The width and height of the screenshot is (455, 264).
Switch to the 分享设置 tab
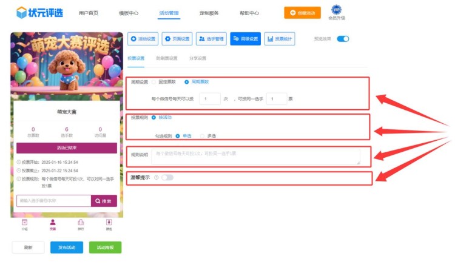[x=198, y=58]
